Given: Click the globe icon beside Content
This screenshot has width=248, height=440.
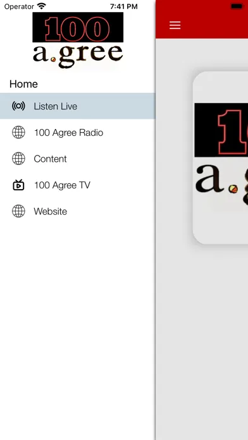Looking at the screenshot, I should [18, 159].
